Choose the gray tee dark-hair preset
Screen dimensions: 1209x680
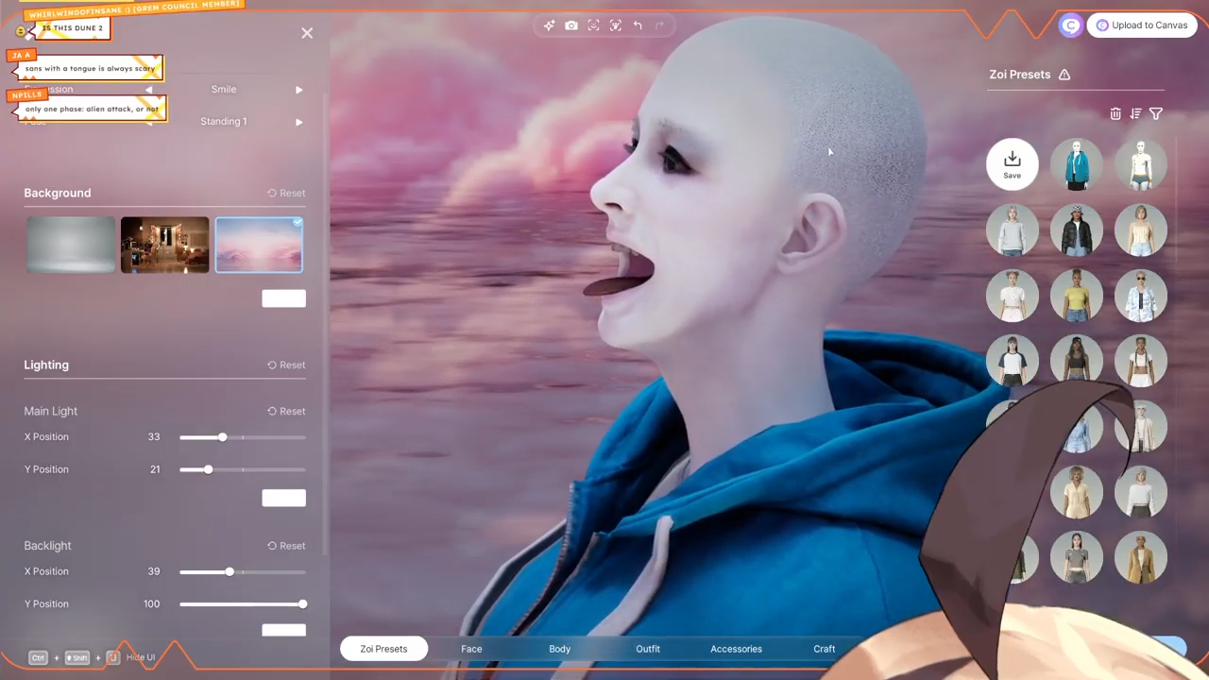pos(1077,557)
